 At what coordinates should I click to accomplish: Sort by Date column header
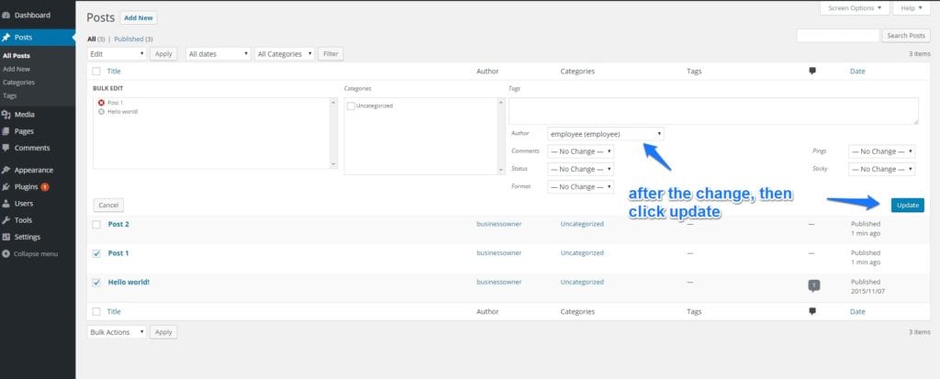(x=857, y=72)
